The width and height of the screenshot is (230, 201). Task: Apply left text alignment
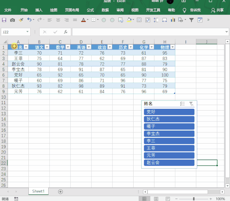pos(50,20)
